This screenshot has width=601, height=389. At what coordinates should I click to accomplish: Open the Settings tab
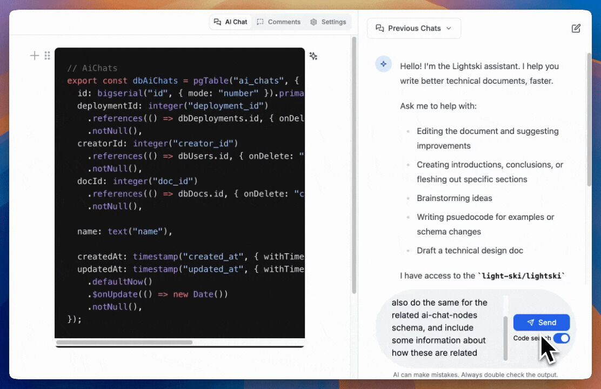[x=328, y=22]
